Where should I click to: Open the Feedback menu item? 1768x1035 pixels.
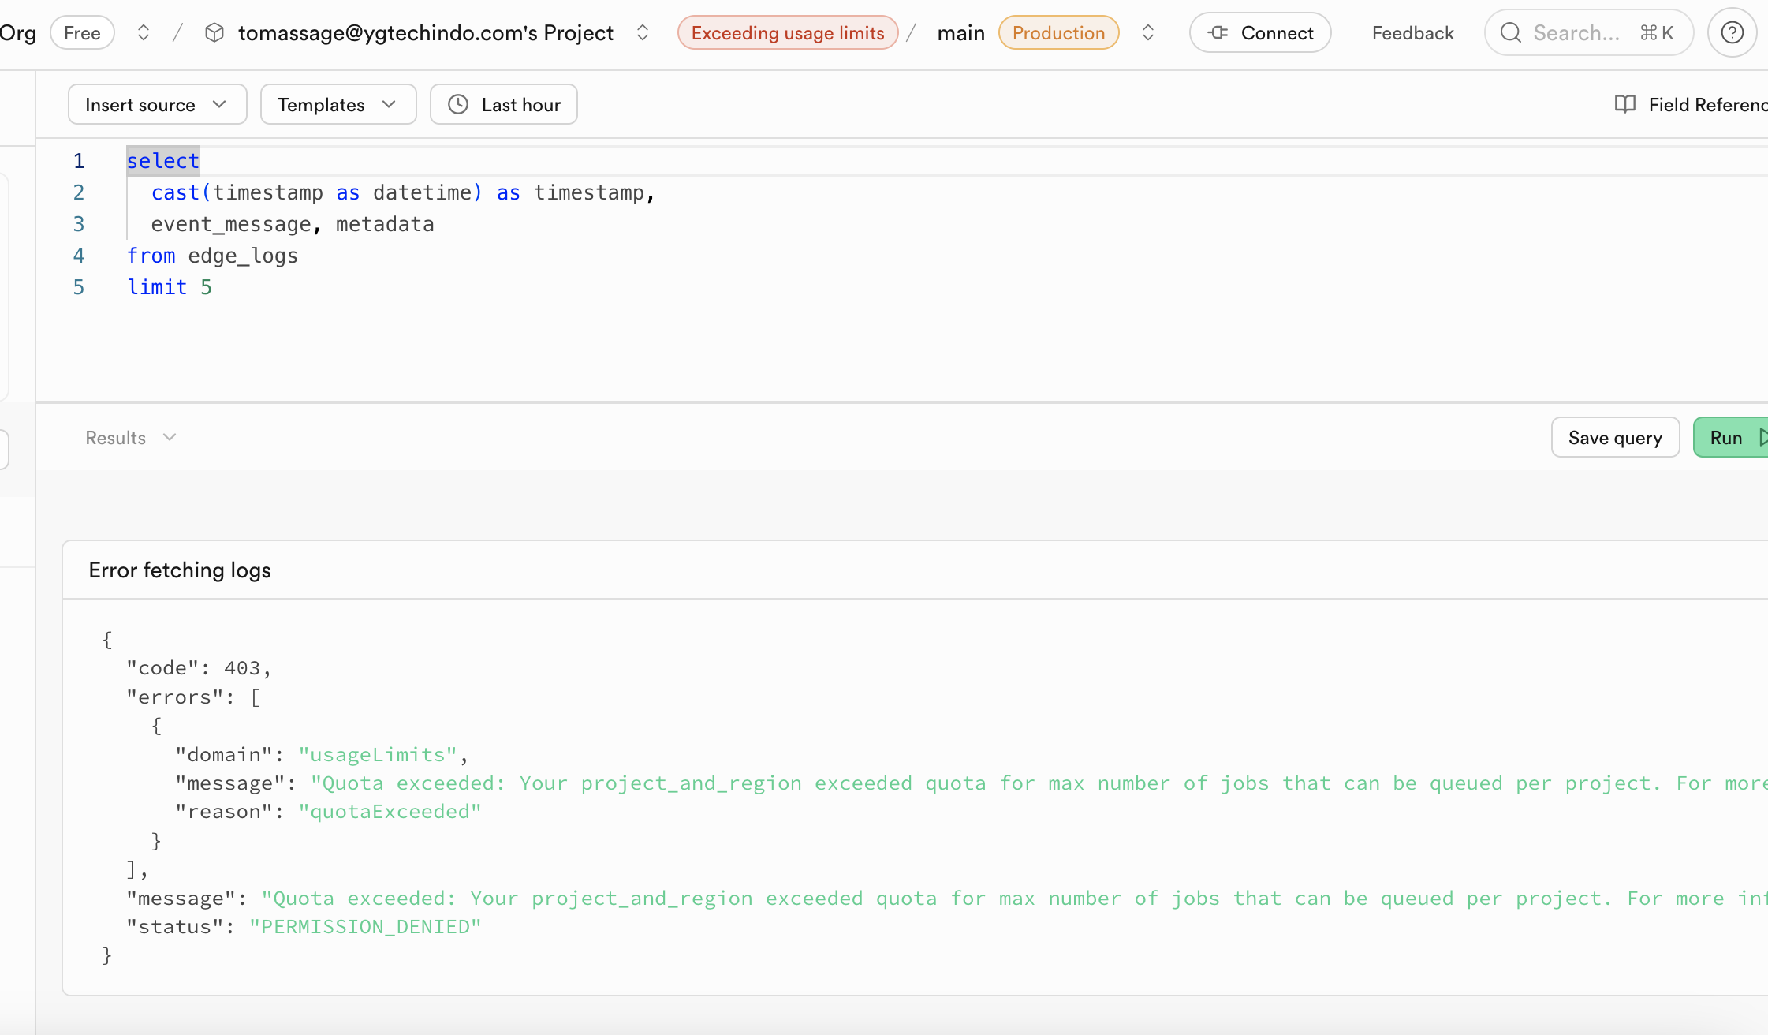[x=1412, y=33]
